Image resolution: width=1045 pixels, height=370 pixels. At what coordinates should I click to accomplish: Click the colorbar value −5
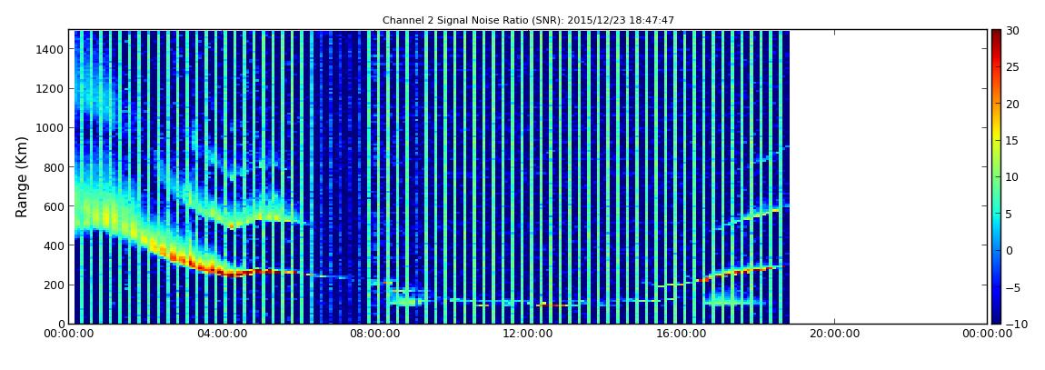1011,287
